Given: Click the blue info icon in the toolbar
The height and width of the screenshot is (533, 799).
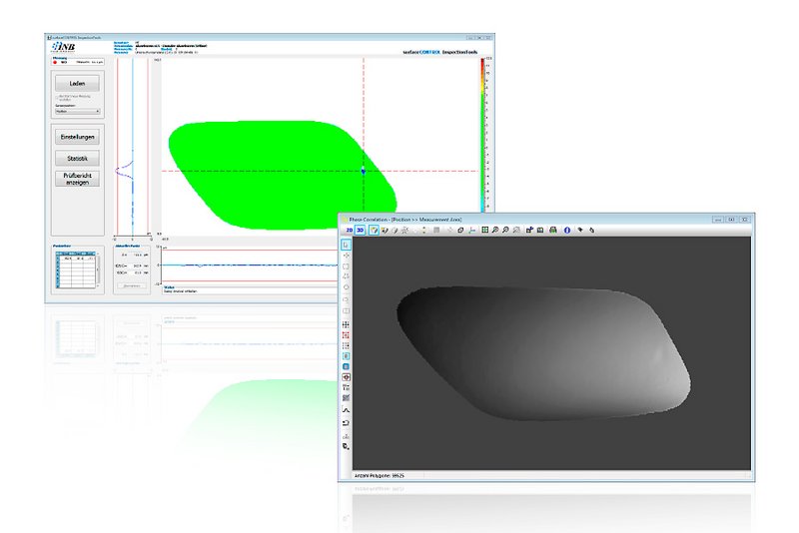Looking at the screenshot, I should 567,231.
